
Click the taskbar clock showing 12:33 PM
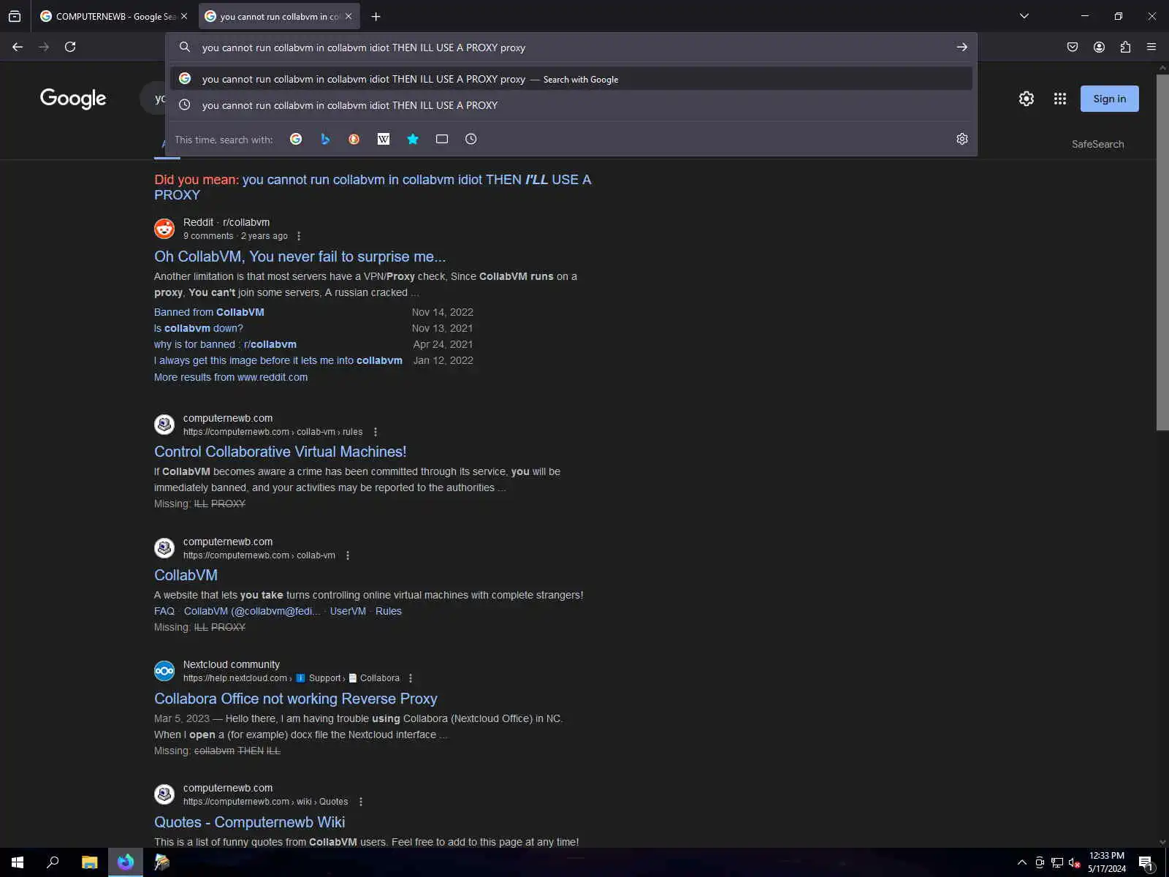[1107, 862]
